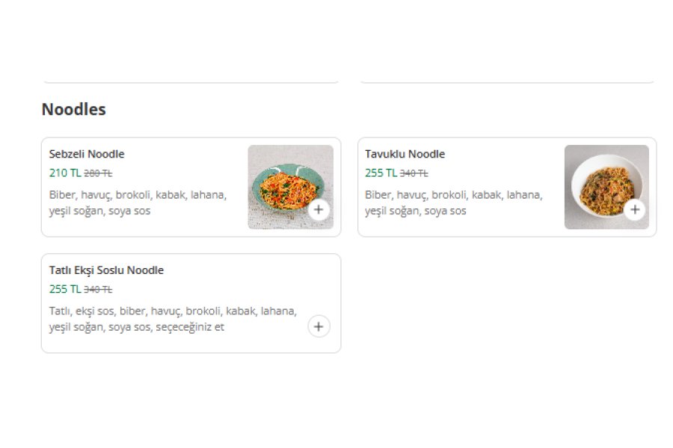Open the Sebzeli Noodle food photo
The width and height of the screenshot is (673, 448).
[291, 187]
